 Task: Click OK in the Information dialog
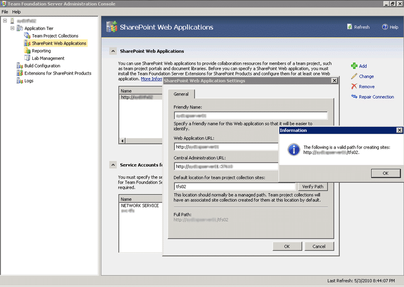[386, 173]
